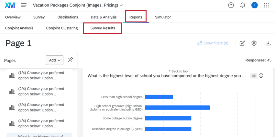This screenshot has height=137, width=275.
Task: Click the XM logo icon
Action: [x=10, y=5]
